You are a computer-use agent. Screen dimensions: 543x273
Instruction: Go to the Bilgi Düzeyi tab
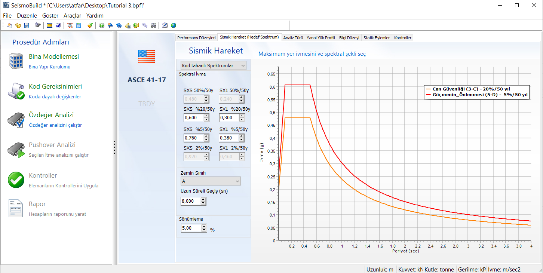click(x=349, y=38)
